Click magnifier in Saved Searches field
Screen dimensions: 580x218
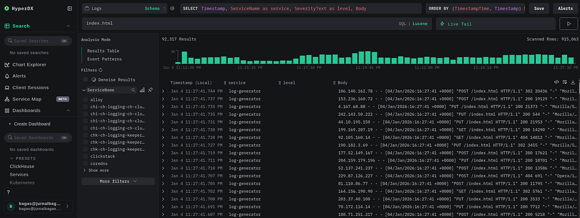click(10, 41)
